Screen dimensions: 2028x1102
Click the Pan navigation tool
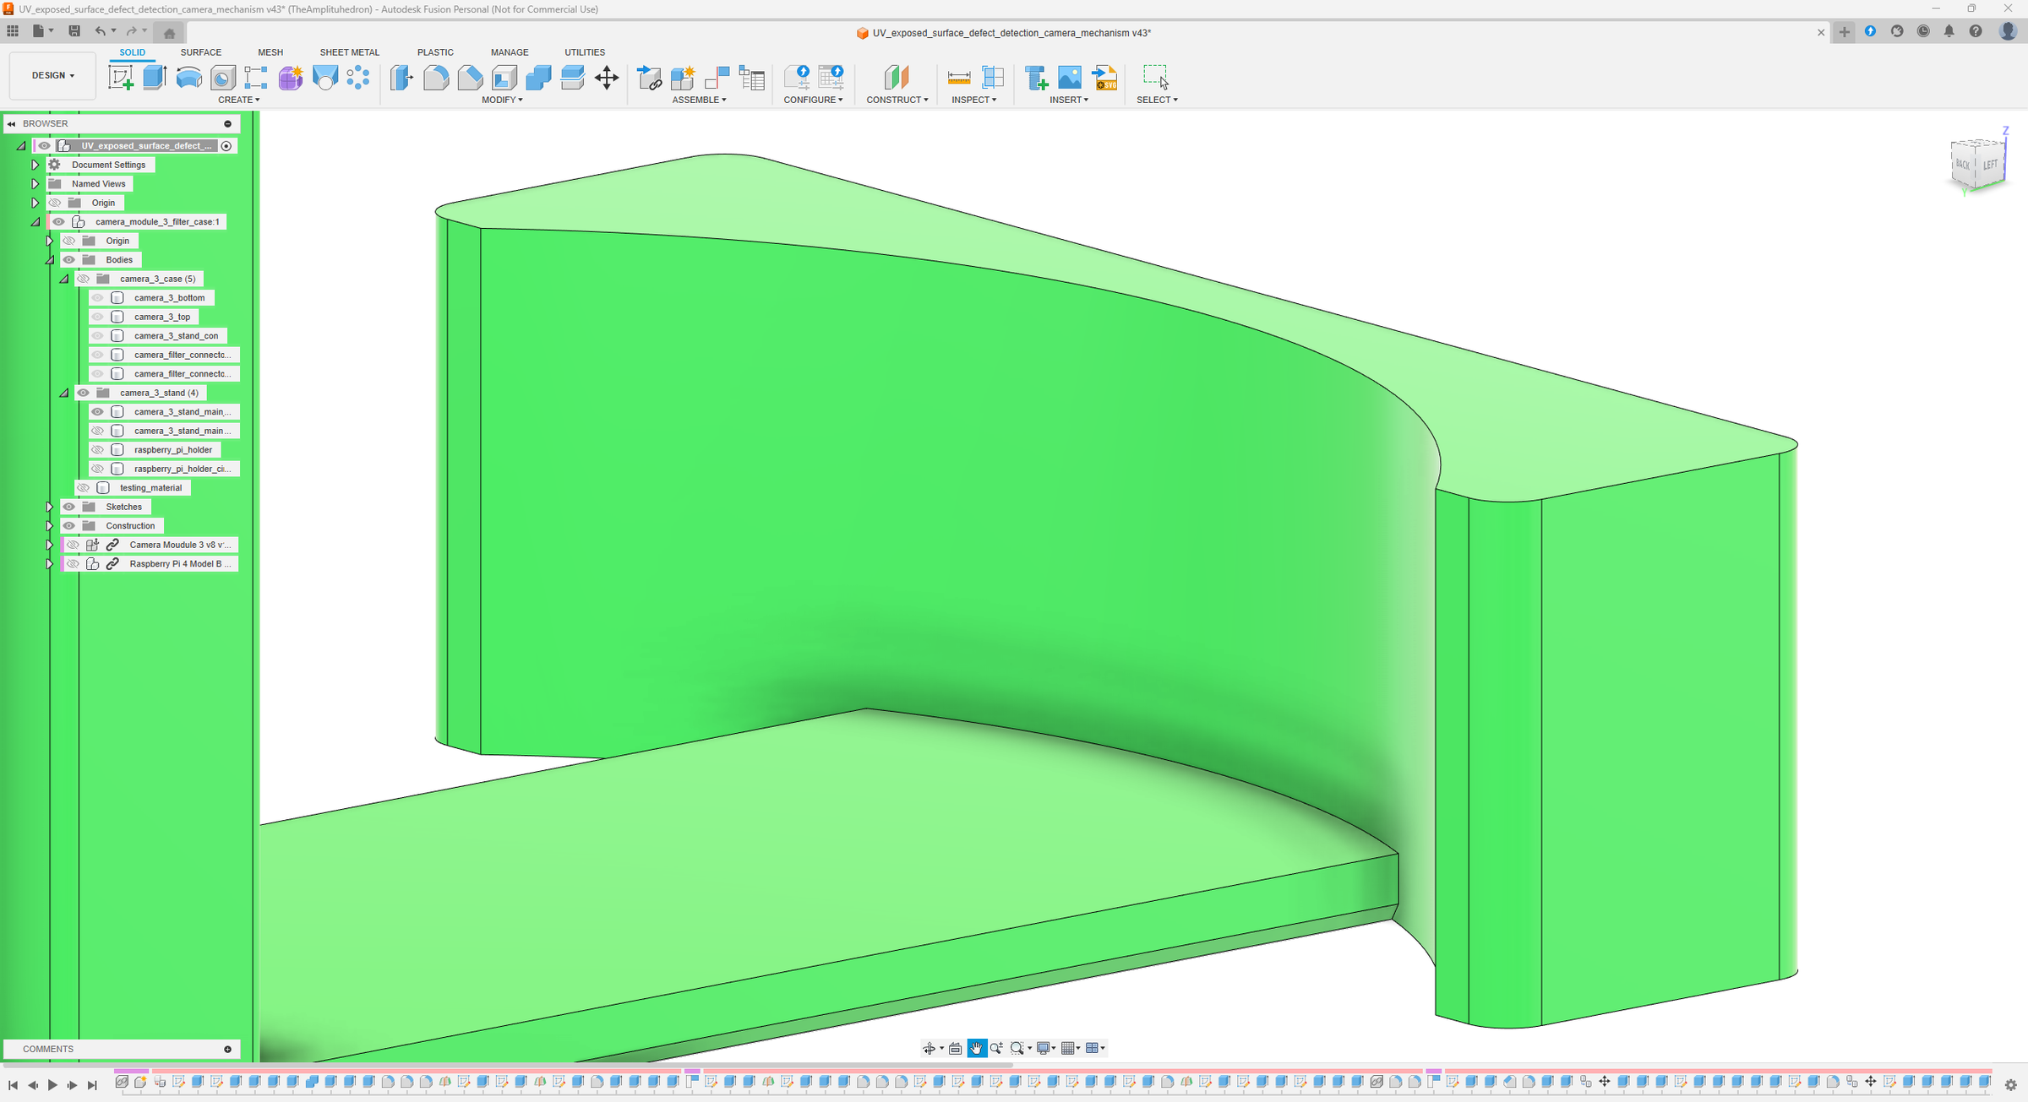(977, 1048)
